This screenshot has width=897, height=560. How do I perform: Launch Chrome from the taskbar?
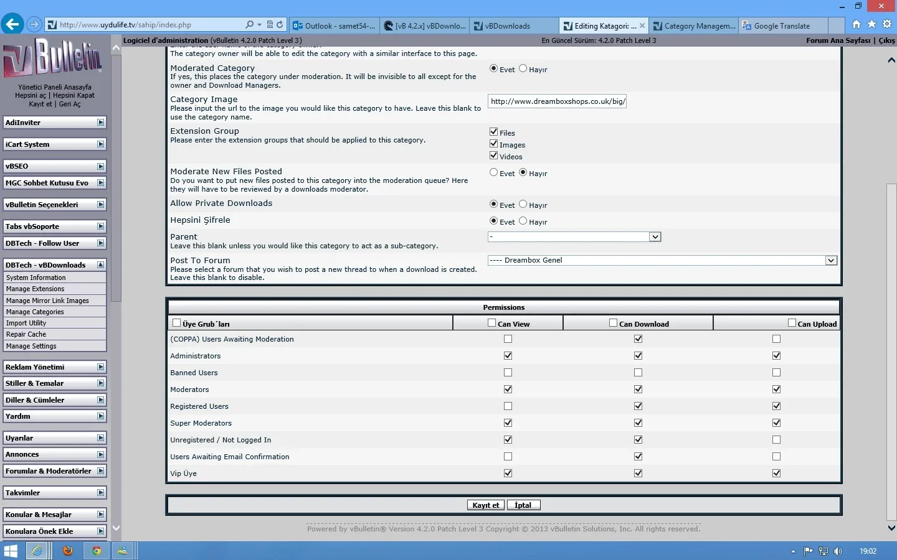click(96, 551)
